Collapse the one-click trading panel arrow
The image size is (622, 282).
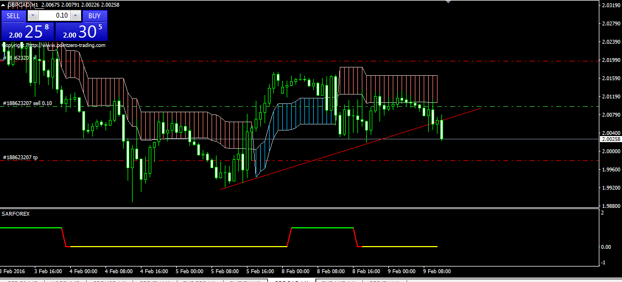[4, 4]
